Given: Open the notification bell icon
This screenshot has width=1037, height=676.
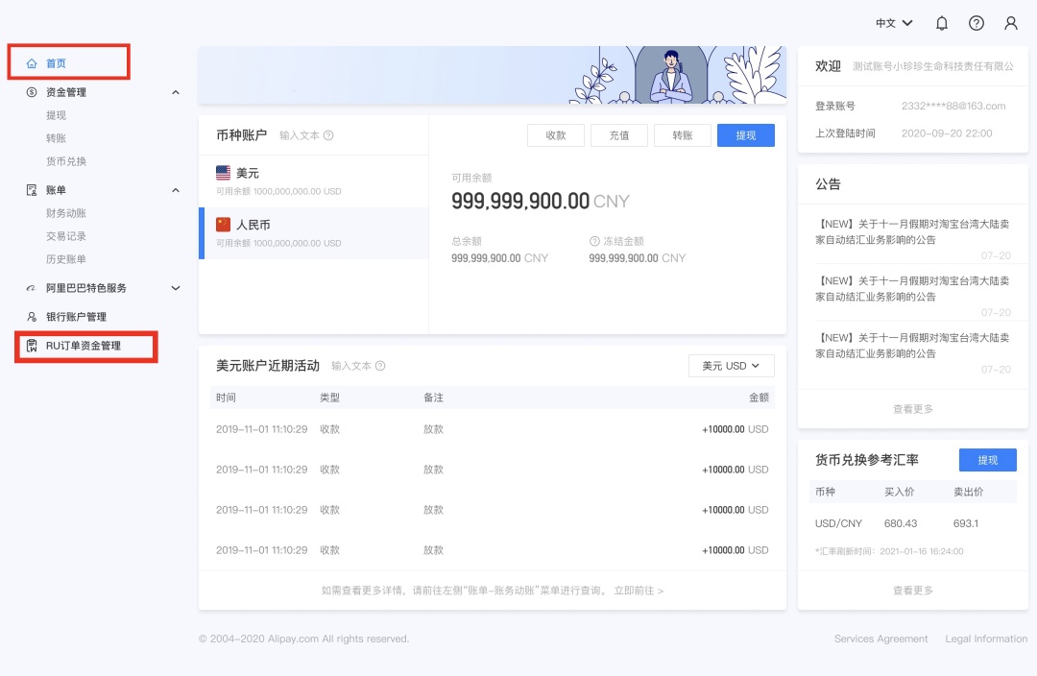Looking at the screenshot, I should (x=942, y=22).
